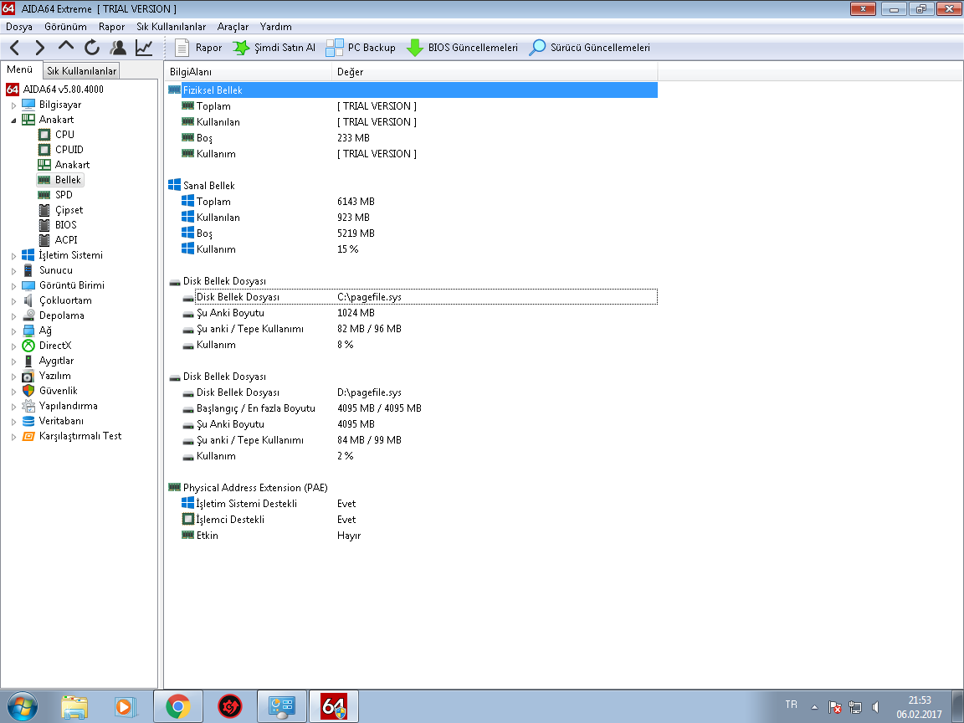Click the Aygıtlar tree icon

(28, 361)
